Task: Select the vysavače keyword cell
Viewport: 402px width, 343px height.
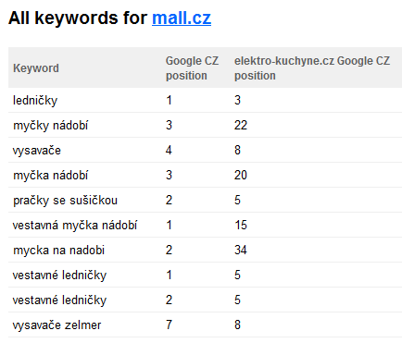Action: [x=37, y=151]
